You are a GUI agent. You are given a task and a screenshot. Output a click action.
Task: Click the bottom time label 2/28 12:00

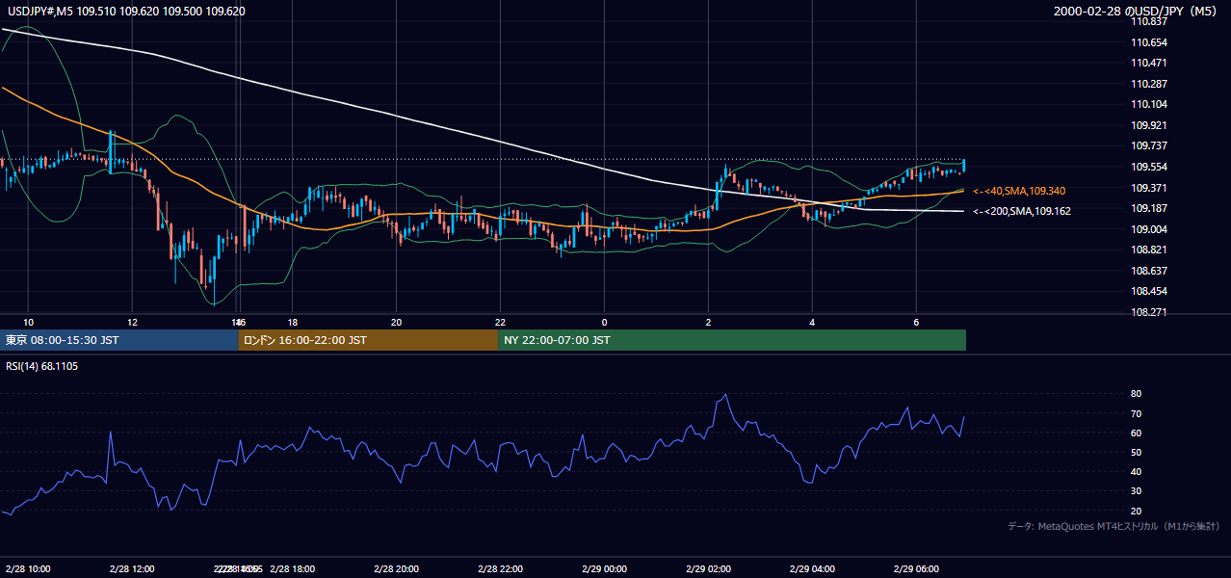(x=132, y=568)
